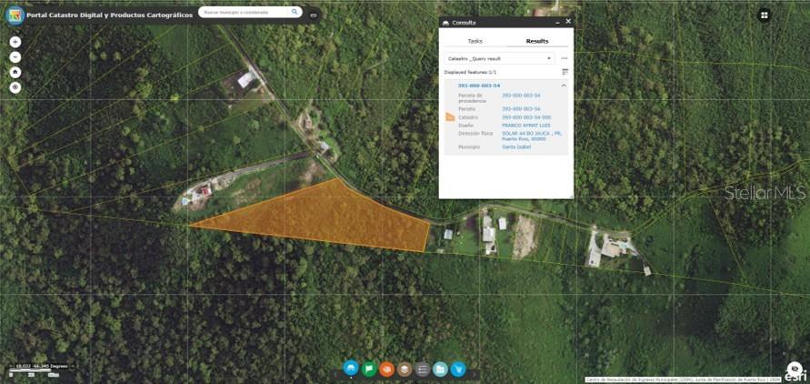Click the Santa Isabel municipio value
Viewport: 810px width, 384px height.
click(516, 147)
